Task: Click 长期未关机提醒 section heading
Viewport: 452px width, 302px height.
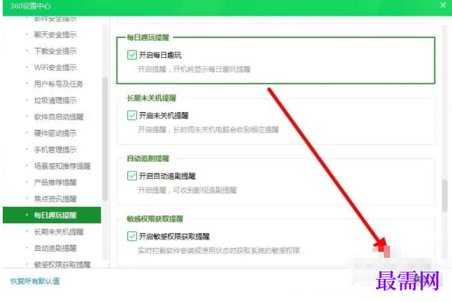Action: (152, 98)
